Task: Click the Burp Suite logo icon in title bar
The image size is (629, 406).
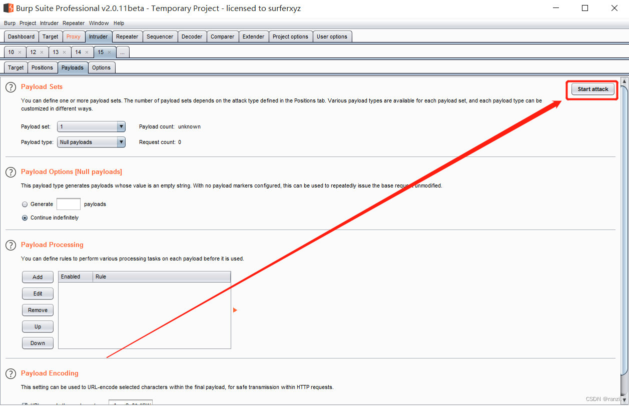Action: coord(8,8)
